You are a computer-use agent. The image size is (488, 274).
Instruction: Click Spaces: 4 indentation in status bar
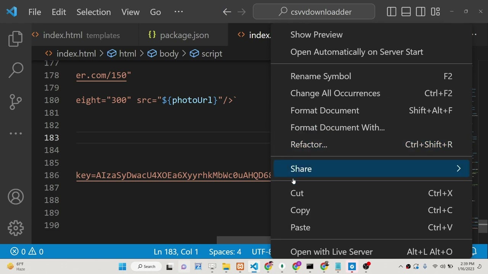(225, 252)
